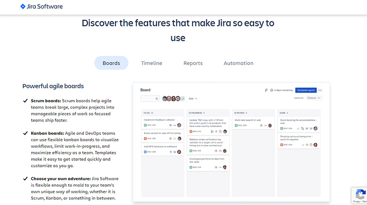Click assignee avatar on Investigate performance card

point(225,167)
